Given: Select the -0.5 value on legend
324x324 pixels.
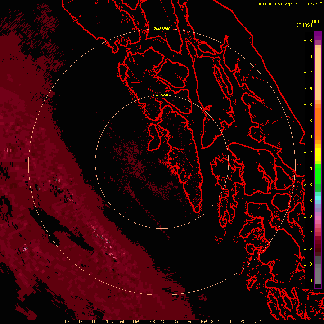Looking at the screenshot, I should pyautogui.click(x=306, y=248).
